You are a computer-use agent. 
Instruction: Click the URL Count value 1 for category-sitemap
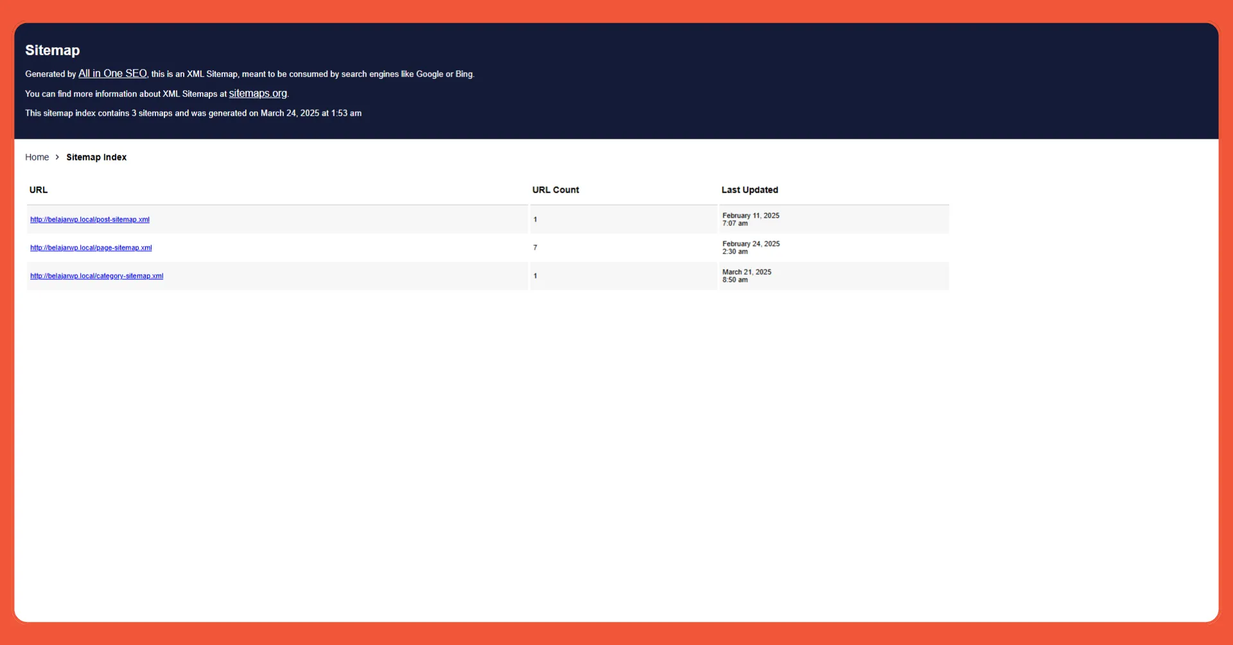(x=536, y=275)
